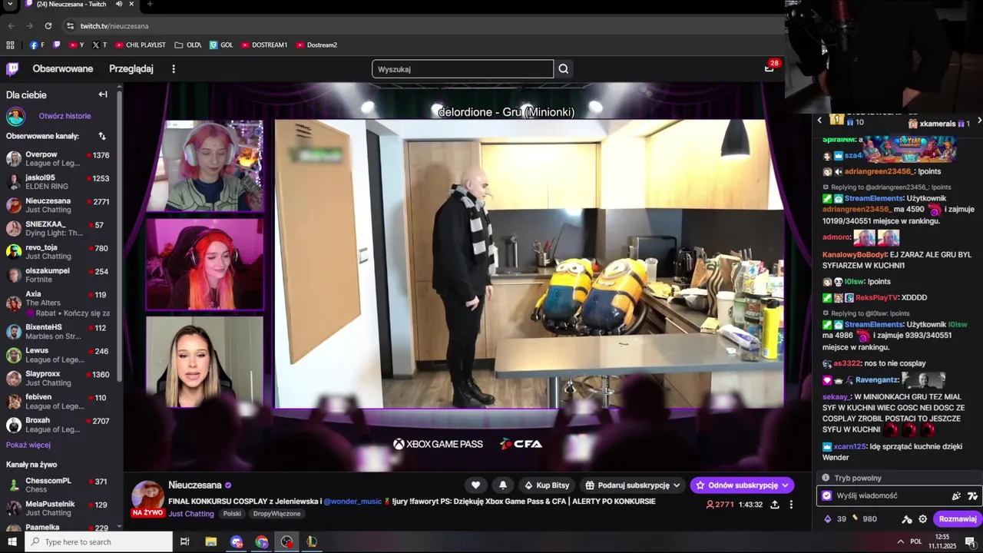Open the tab search dropdown arrow
Screen dimensions: 983x553
tap(10, 5)
